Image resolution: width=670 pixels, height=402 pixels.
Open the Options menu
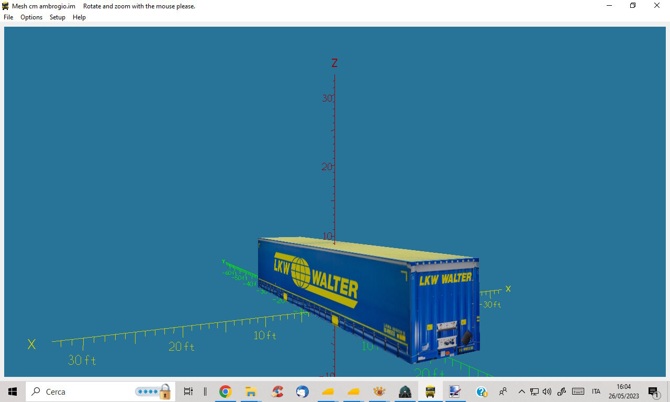tap(31, 17)
